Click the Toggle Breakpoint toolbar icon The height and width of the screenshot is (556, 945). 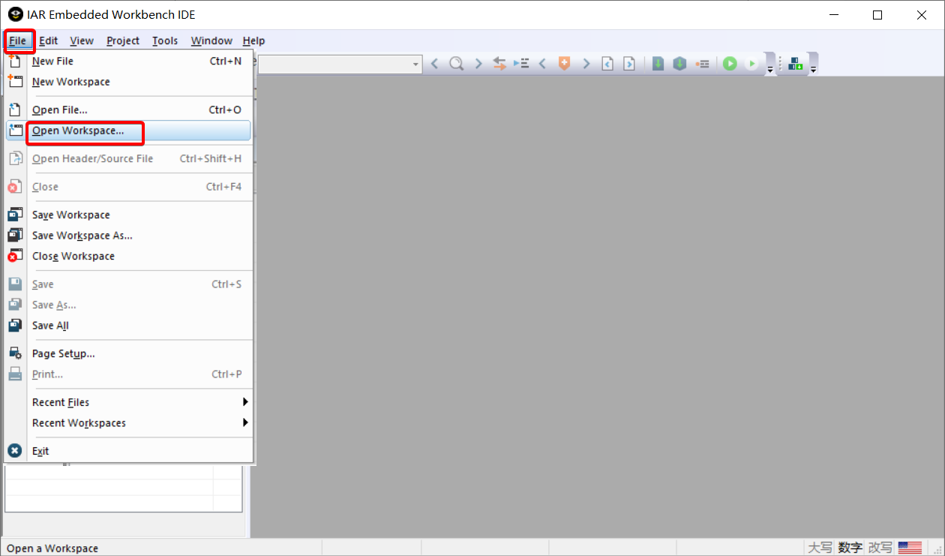click(702, 64)
